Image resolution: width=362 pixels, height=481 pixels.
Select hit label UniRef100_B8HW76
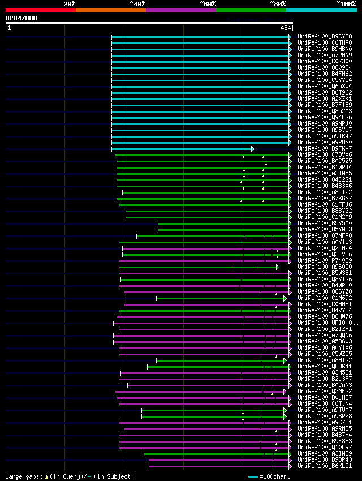tap(325, 316)
